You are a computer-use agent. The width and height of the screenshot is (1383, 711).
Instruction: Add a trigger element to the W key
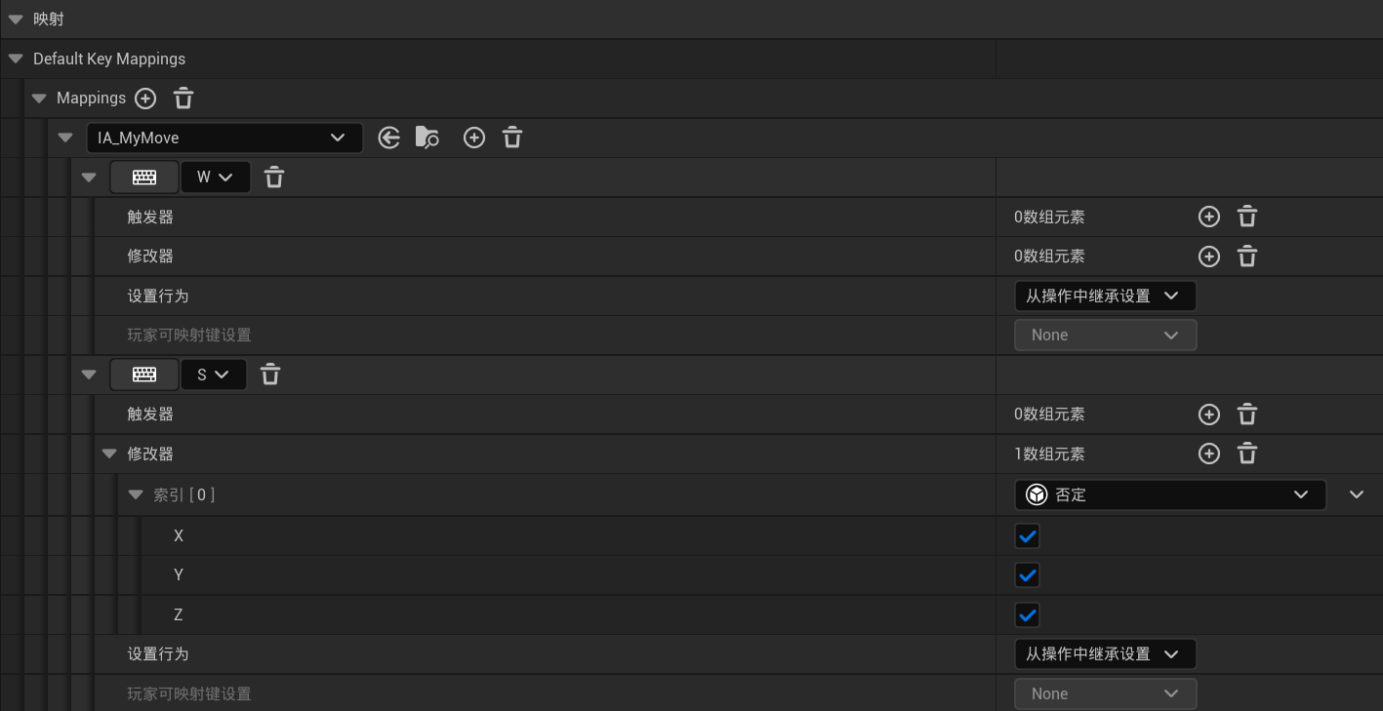[1208, 217]
